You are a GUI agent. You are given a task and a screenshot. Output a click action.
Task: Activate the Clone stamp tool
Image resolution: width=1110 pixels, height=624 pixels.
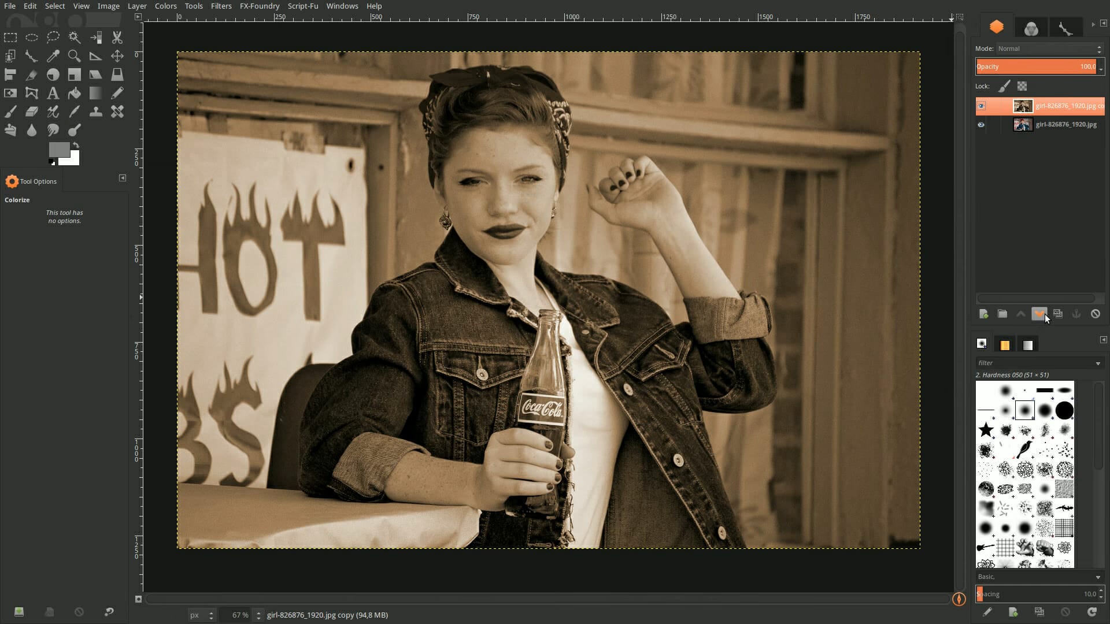(96, 112)
